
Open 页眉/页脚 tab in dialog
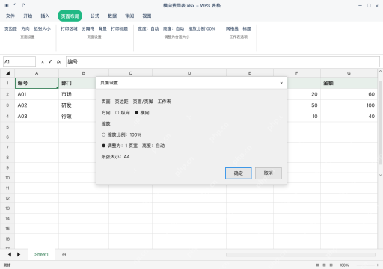click(143, 102)
